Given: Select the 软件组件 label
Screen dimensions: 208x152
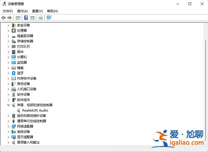Looking at the screenshot, I should click(24, 100).
